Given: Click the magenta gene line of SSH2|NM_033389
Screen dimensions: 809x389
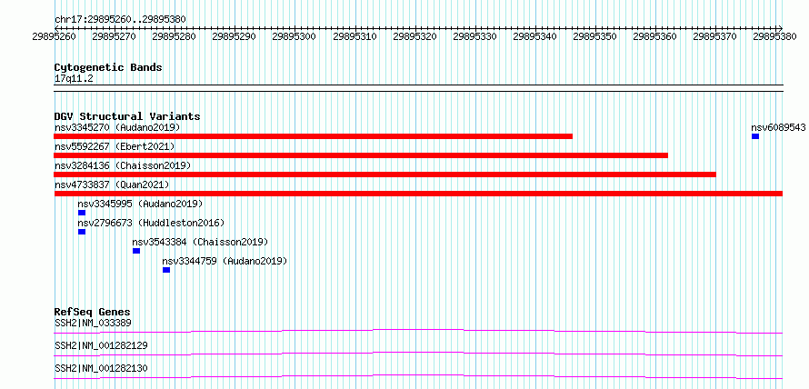Looking at the screenshot, I should (418, 331).
